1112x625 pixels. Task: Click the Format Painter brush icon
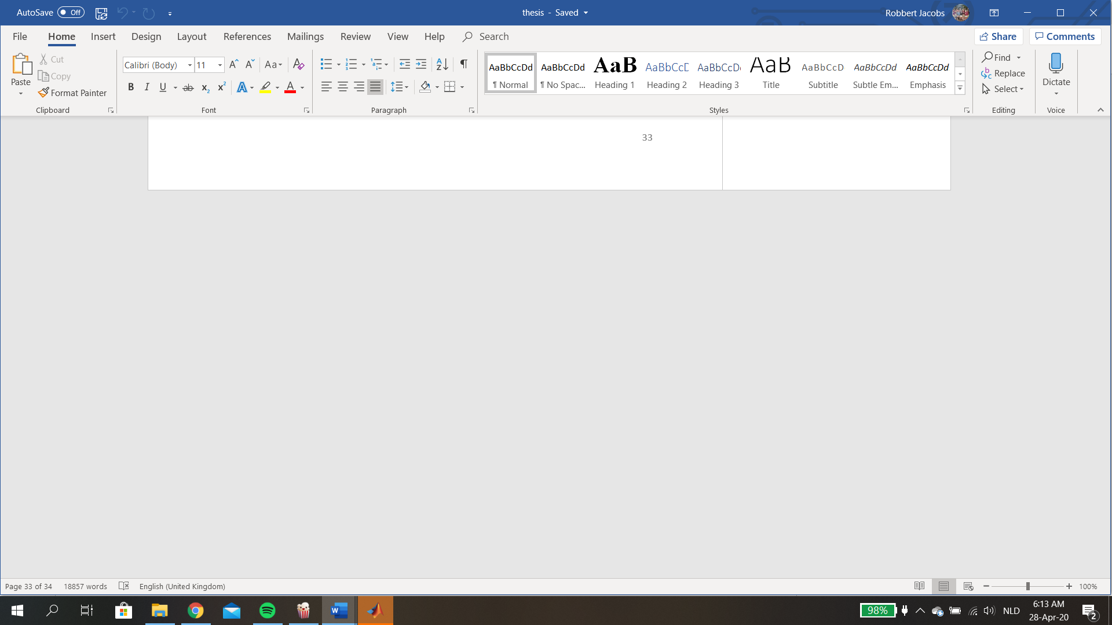(x=43, y=93)
